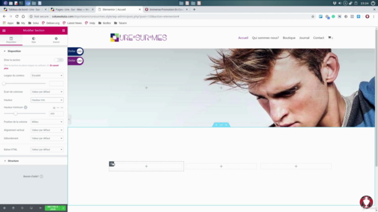Collapse the Disposition section
Image resolution: width=378 pixels, height=212 pixels.
pos(34,51)
